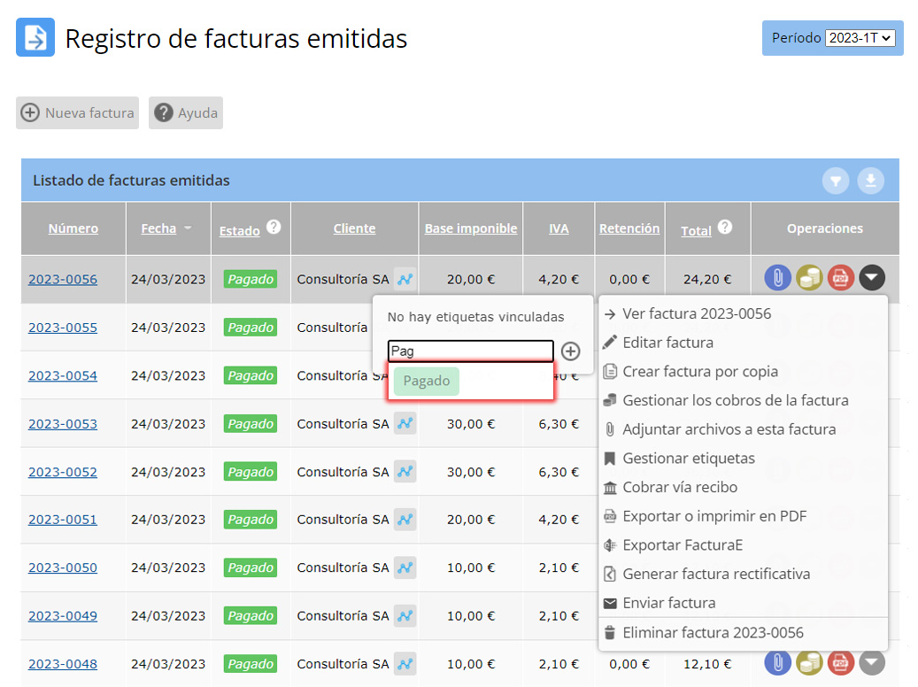Viewport: 918px width, 687px height.
Task: Open the Período 2023-1T dropdown
Action: (860, 38)
